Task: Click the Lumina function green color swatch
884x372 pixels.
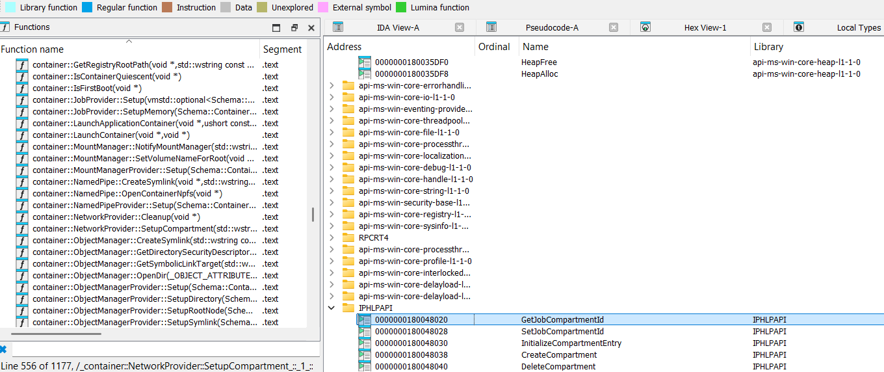Action: click(400, 8)
